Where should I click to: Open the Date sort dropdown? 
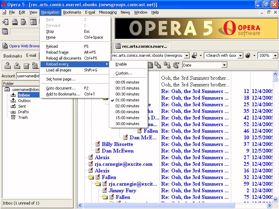pyautogui.click(x=225, y=65)
